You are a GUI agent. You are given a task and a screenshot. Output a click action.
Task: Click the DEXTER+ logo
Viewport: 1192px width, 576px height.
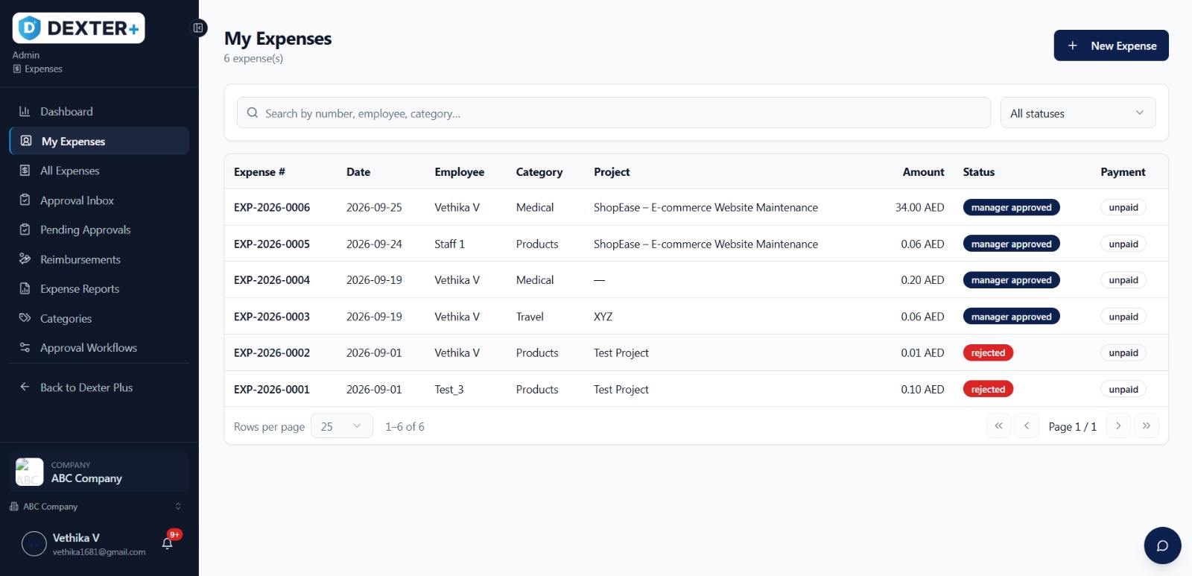(x=78, y=28)
